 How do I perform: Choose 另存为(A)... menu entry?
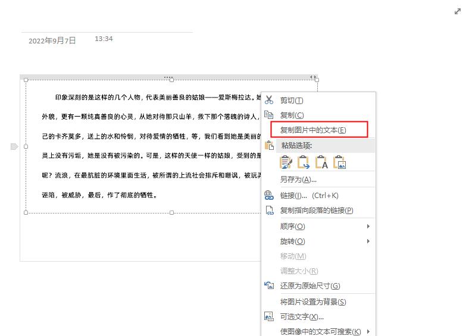point(318,180)
